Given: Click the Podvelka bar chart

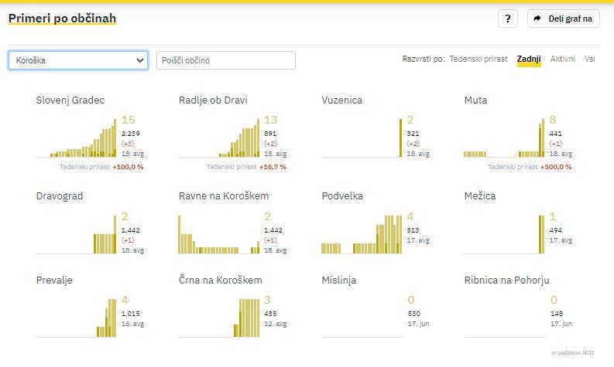Looking at the screenshot, I should pyautogui.click(x=361, y=236).
